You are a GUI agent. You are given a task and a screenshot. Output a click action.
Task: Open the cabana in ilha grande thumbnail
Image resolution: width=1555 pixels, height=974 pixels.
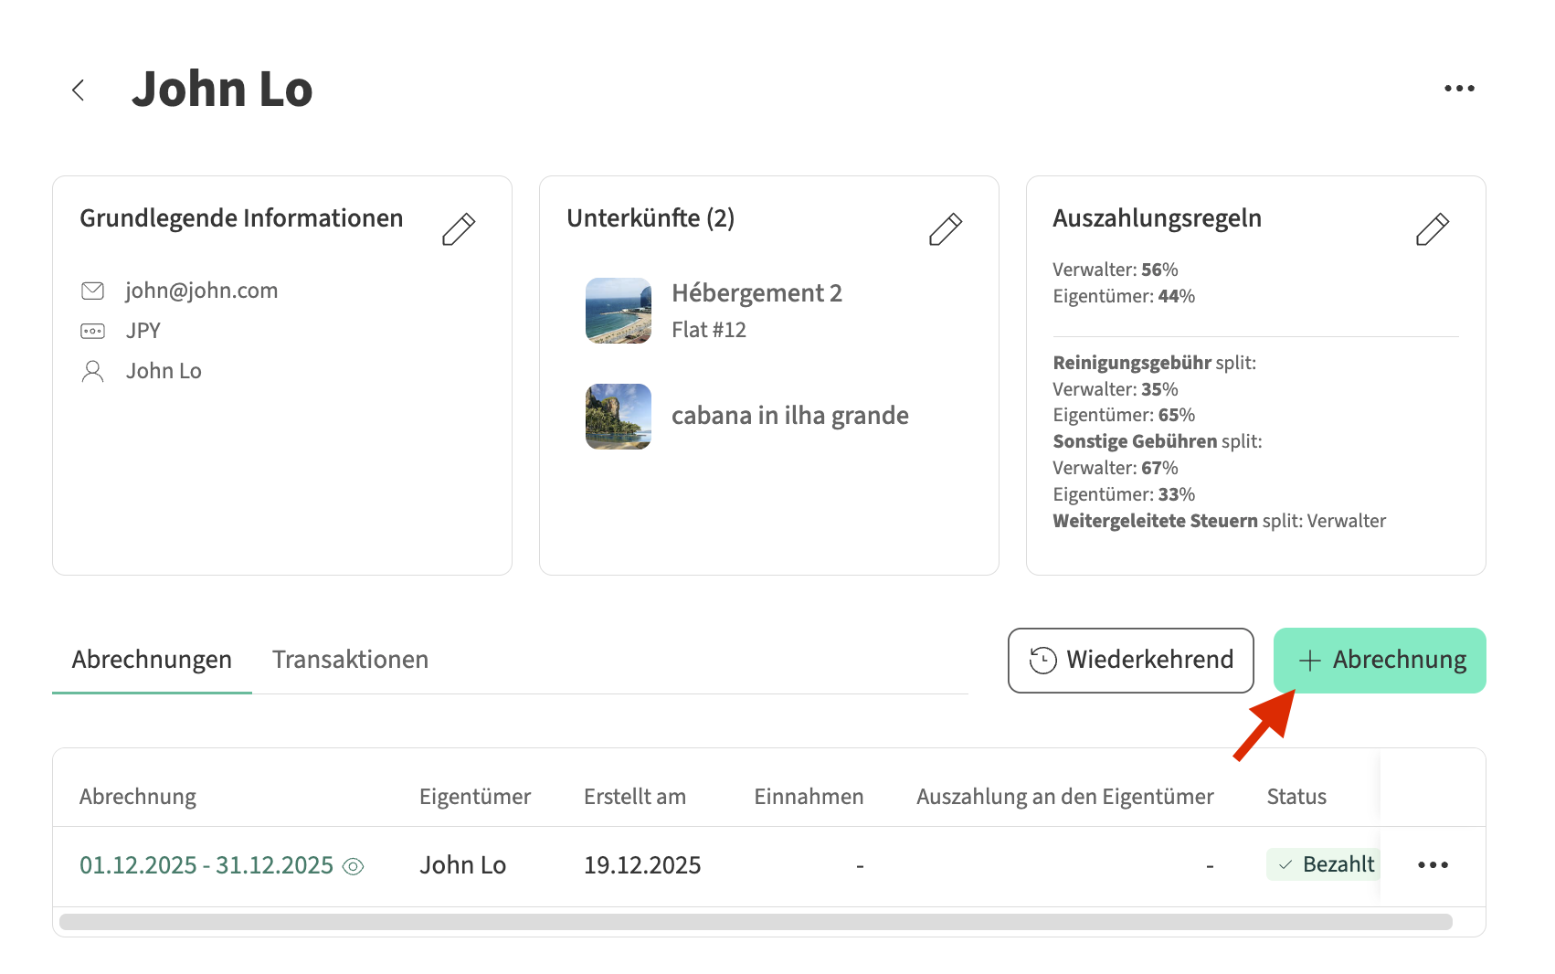pyautogui.click(x=619, y=417)
